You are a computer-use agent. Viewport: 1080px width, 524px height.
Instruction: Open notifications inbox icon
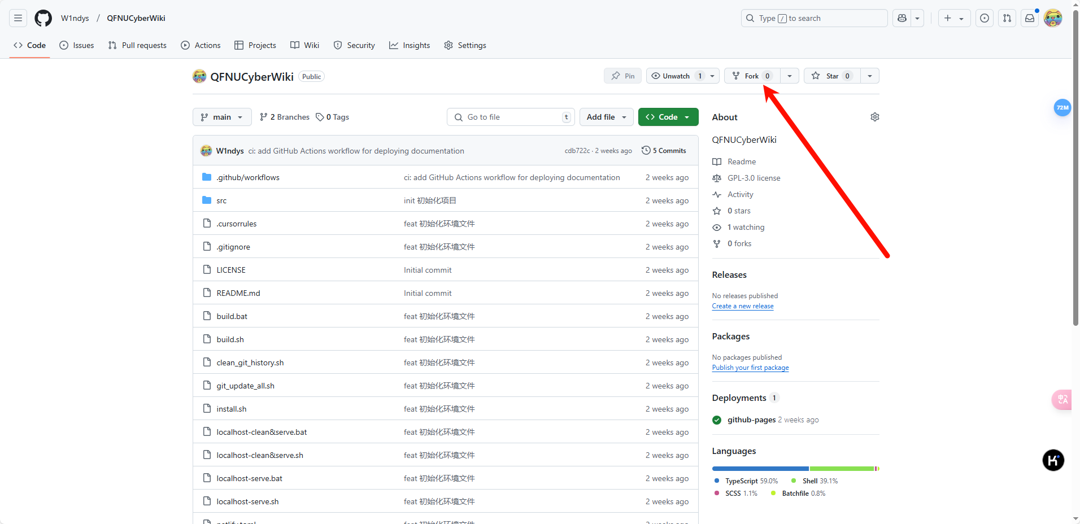pos(1030,18)
